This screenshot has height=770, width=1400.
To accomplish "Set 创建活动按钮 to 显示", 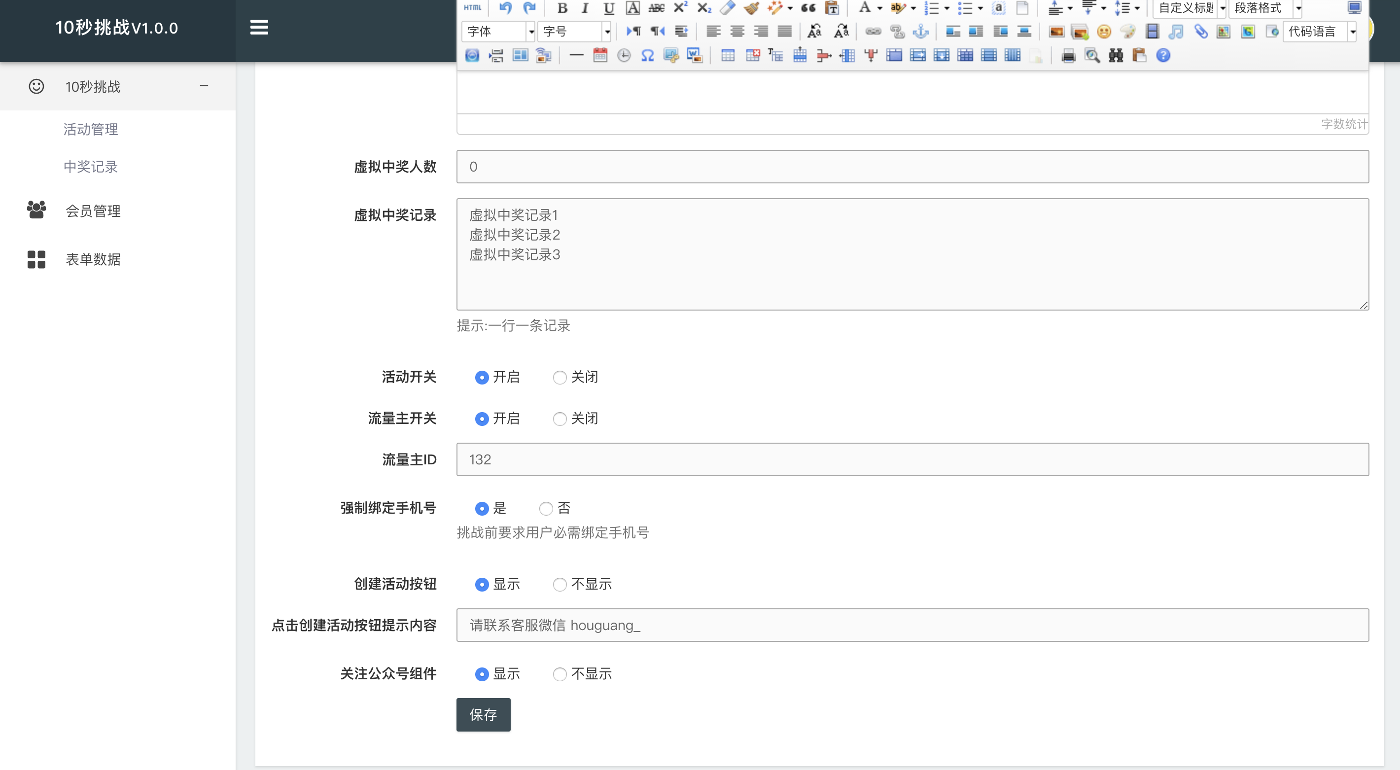I will pos(482,584).
